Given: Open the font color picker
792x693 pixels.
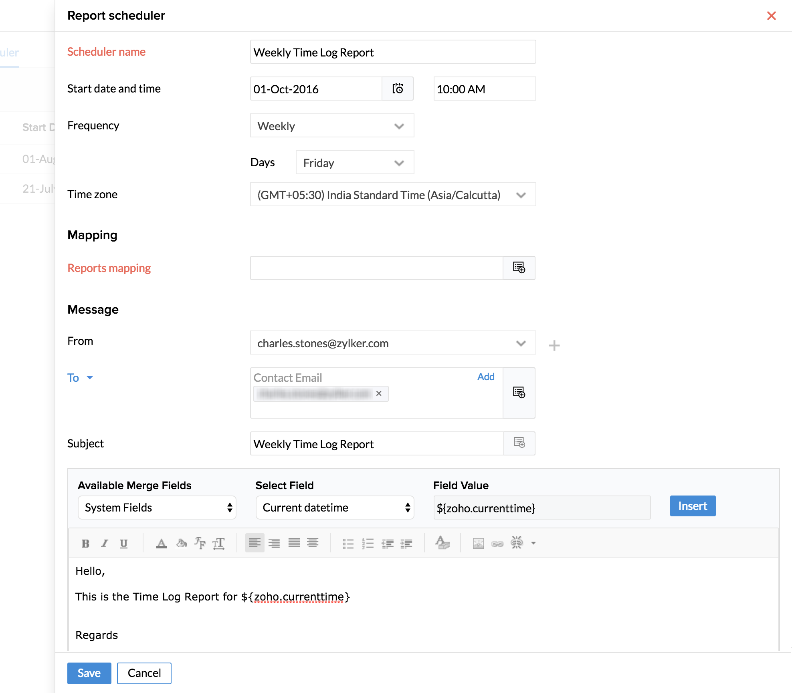Looking at the screenshot, I should coord(161,544).
